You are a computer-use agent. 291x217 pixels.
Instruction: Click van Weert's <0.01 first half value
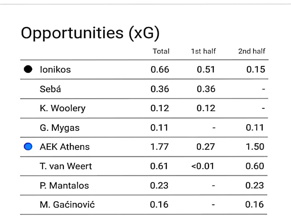point(203,166)
